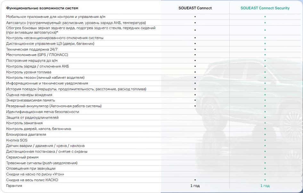Select the "Техническая поддержка 24/7" row label

(x=32, y=50)
